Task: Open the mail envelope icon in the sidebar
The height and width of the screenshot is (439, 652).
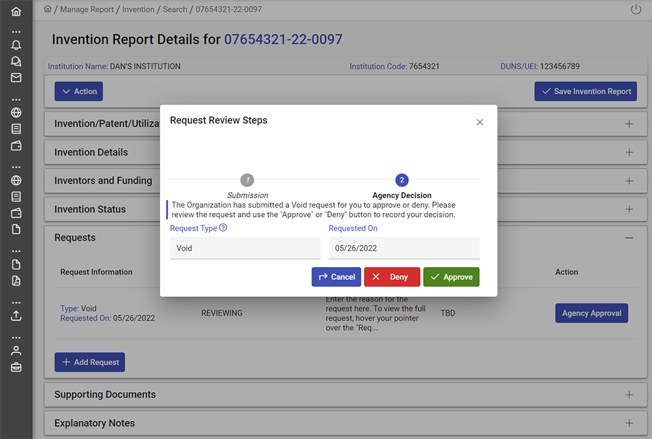Action: 16,78
